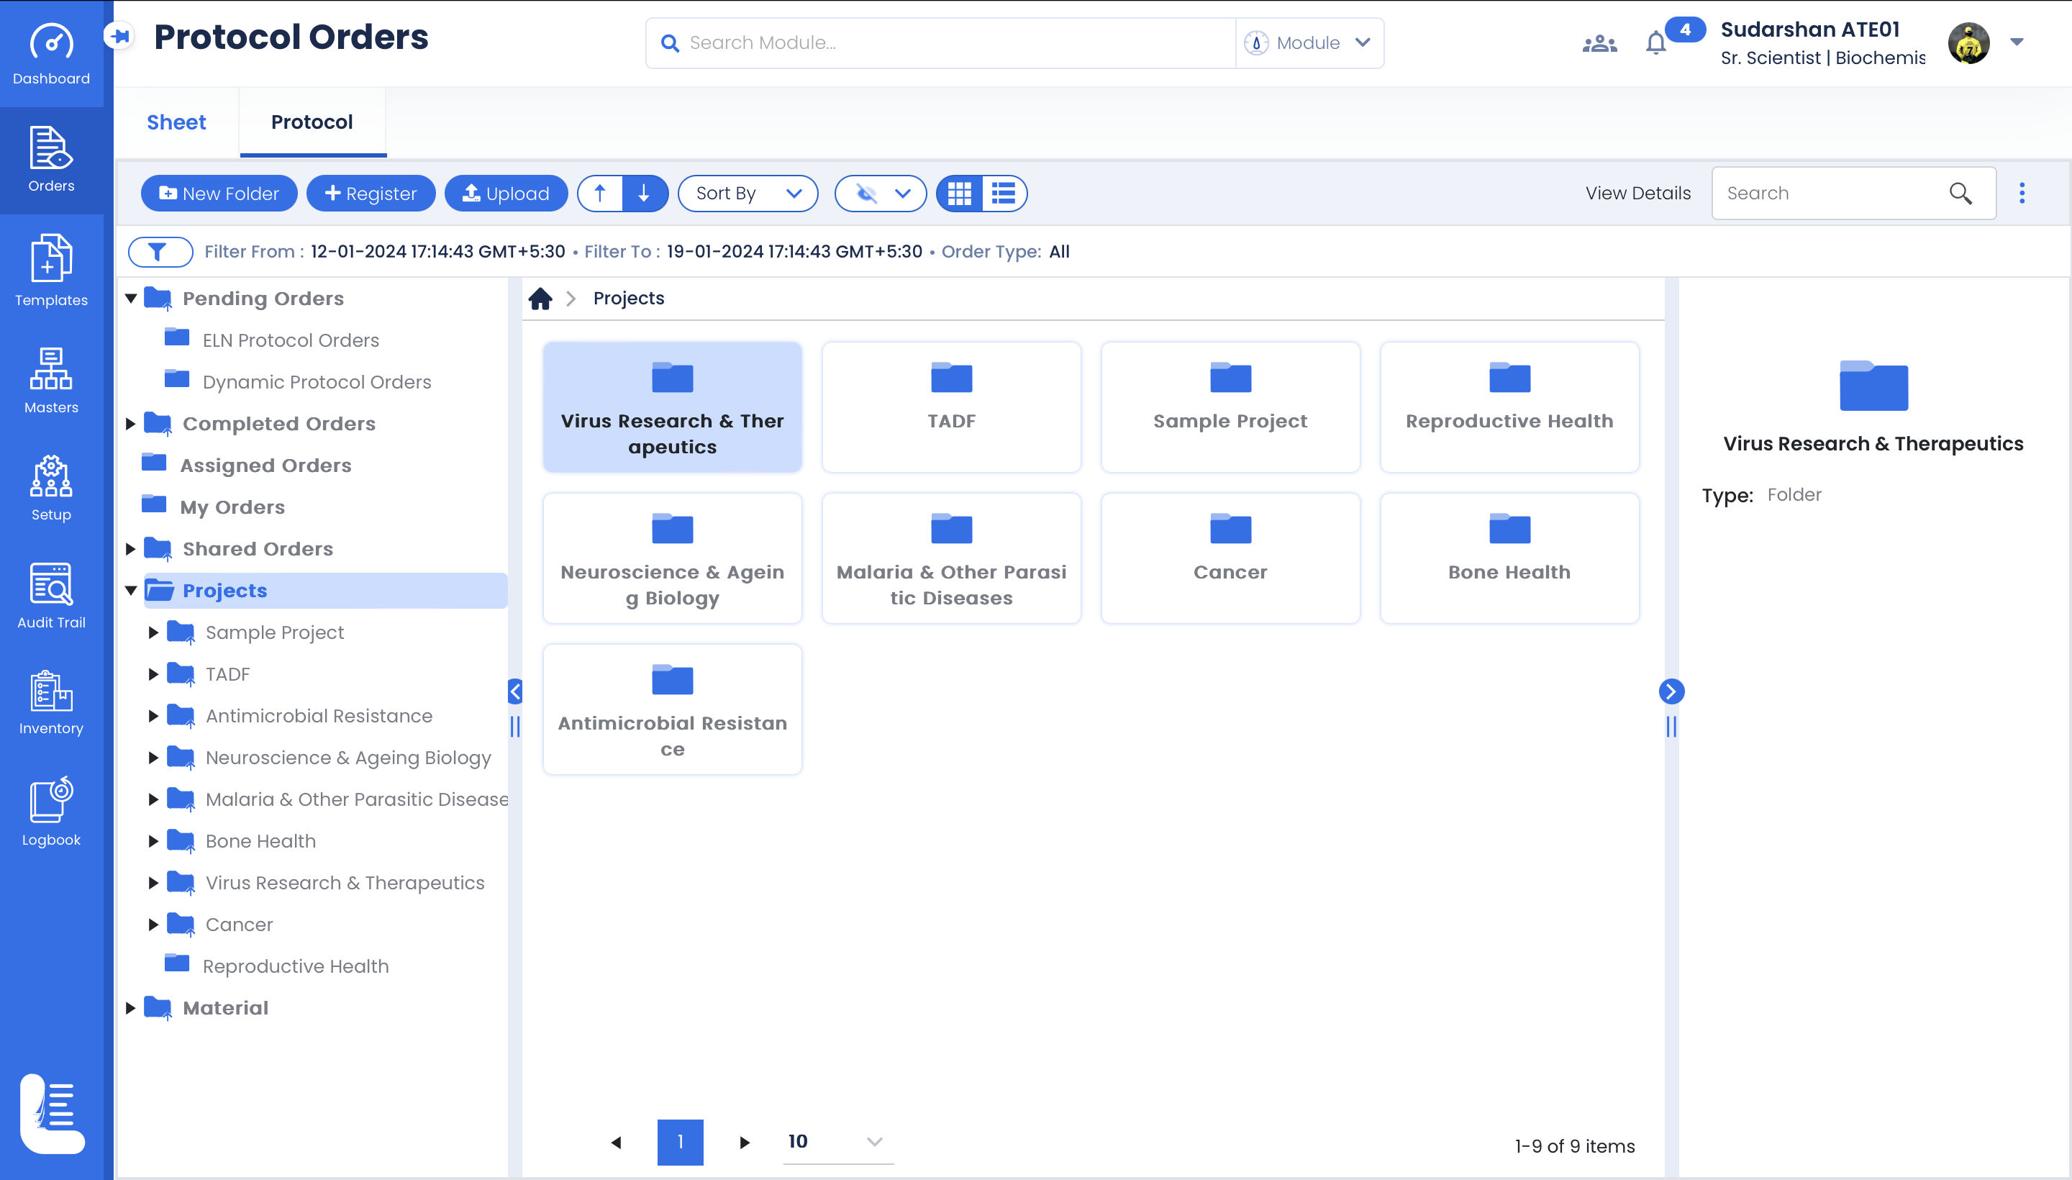Switch to list view layout
The height and width of the screenshot is (1180, 2072).
tap(1003, 194)
